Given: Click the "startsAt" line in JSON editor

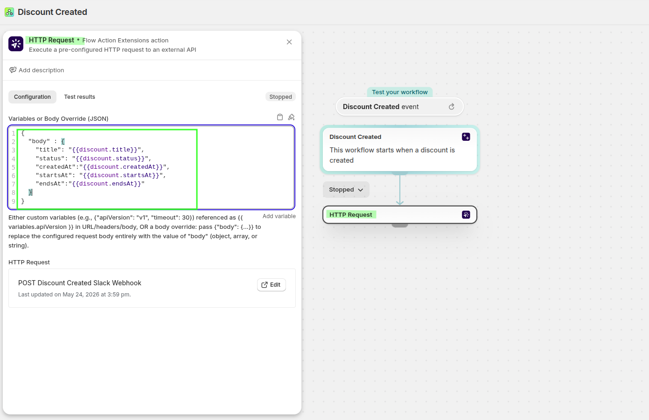Looking at the screenshot, I should (x=101, y=175).
